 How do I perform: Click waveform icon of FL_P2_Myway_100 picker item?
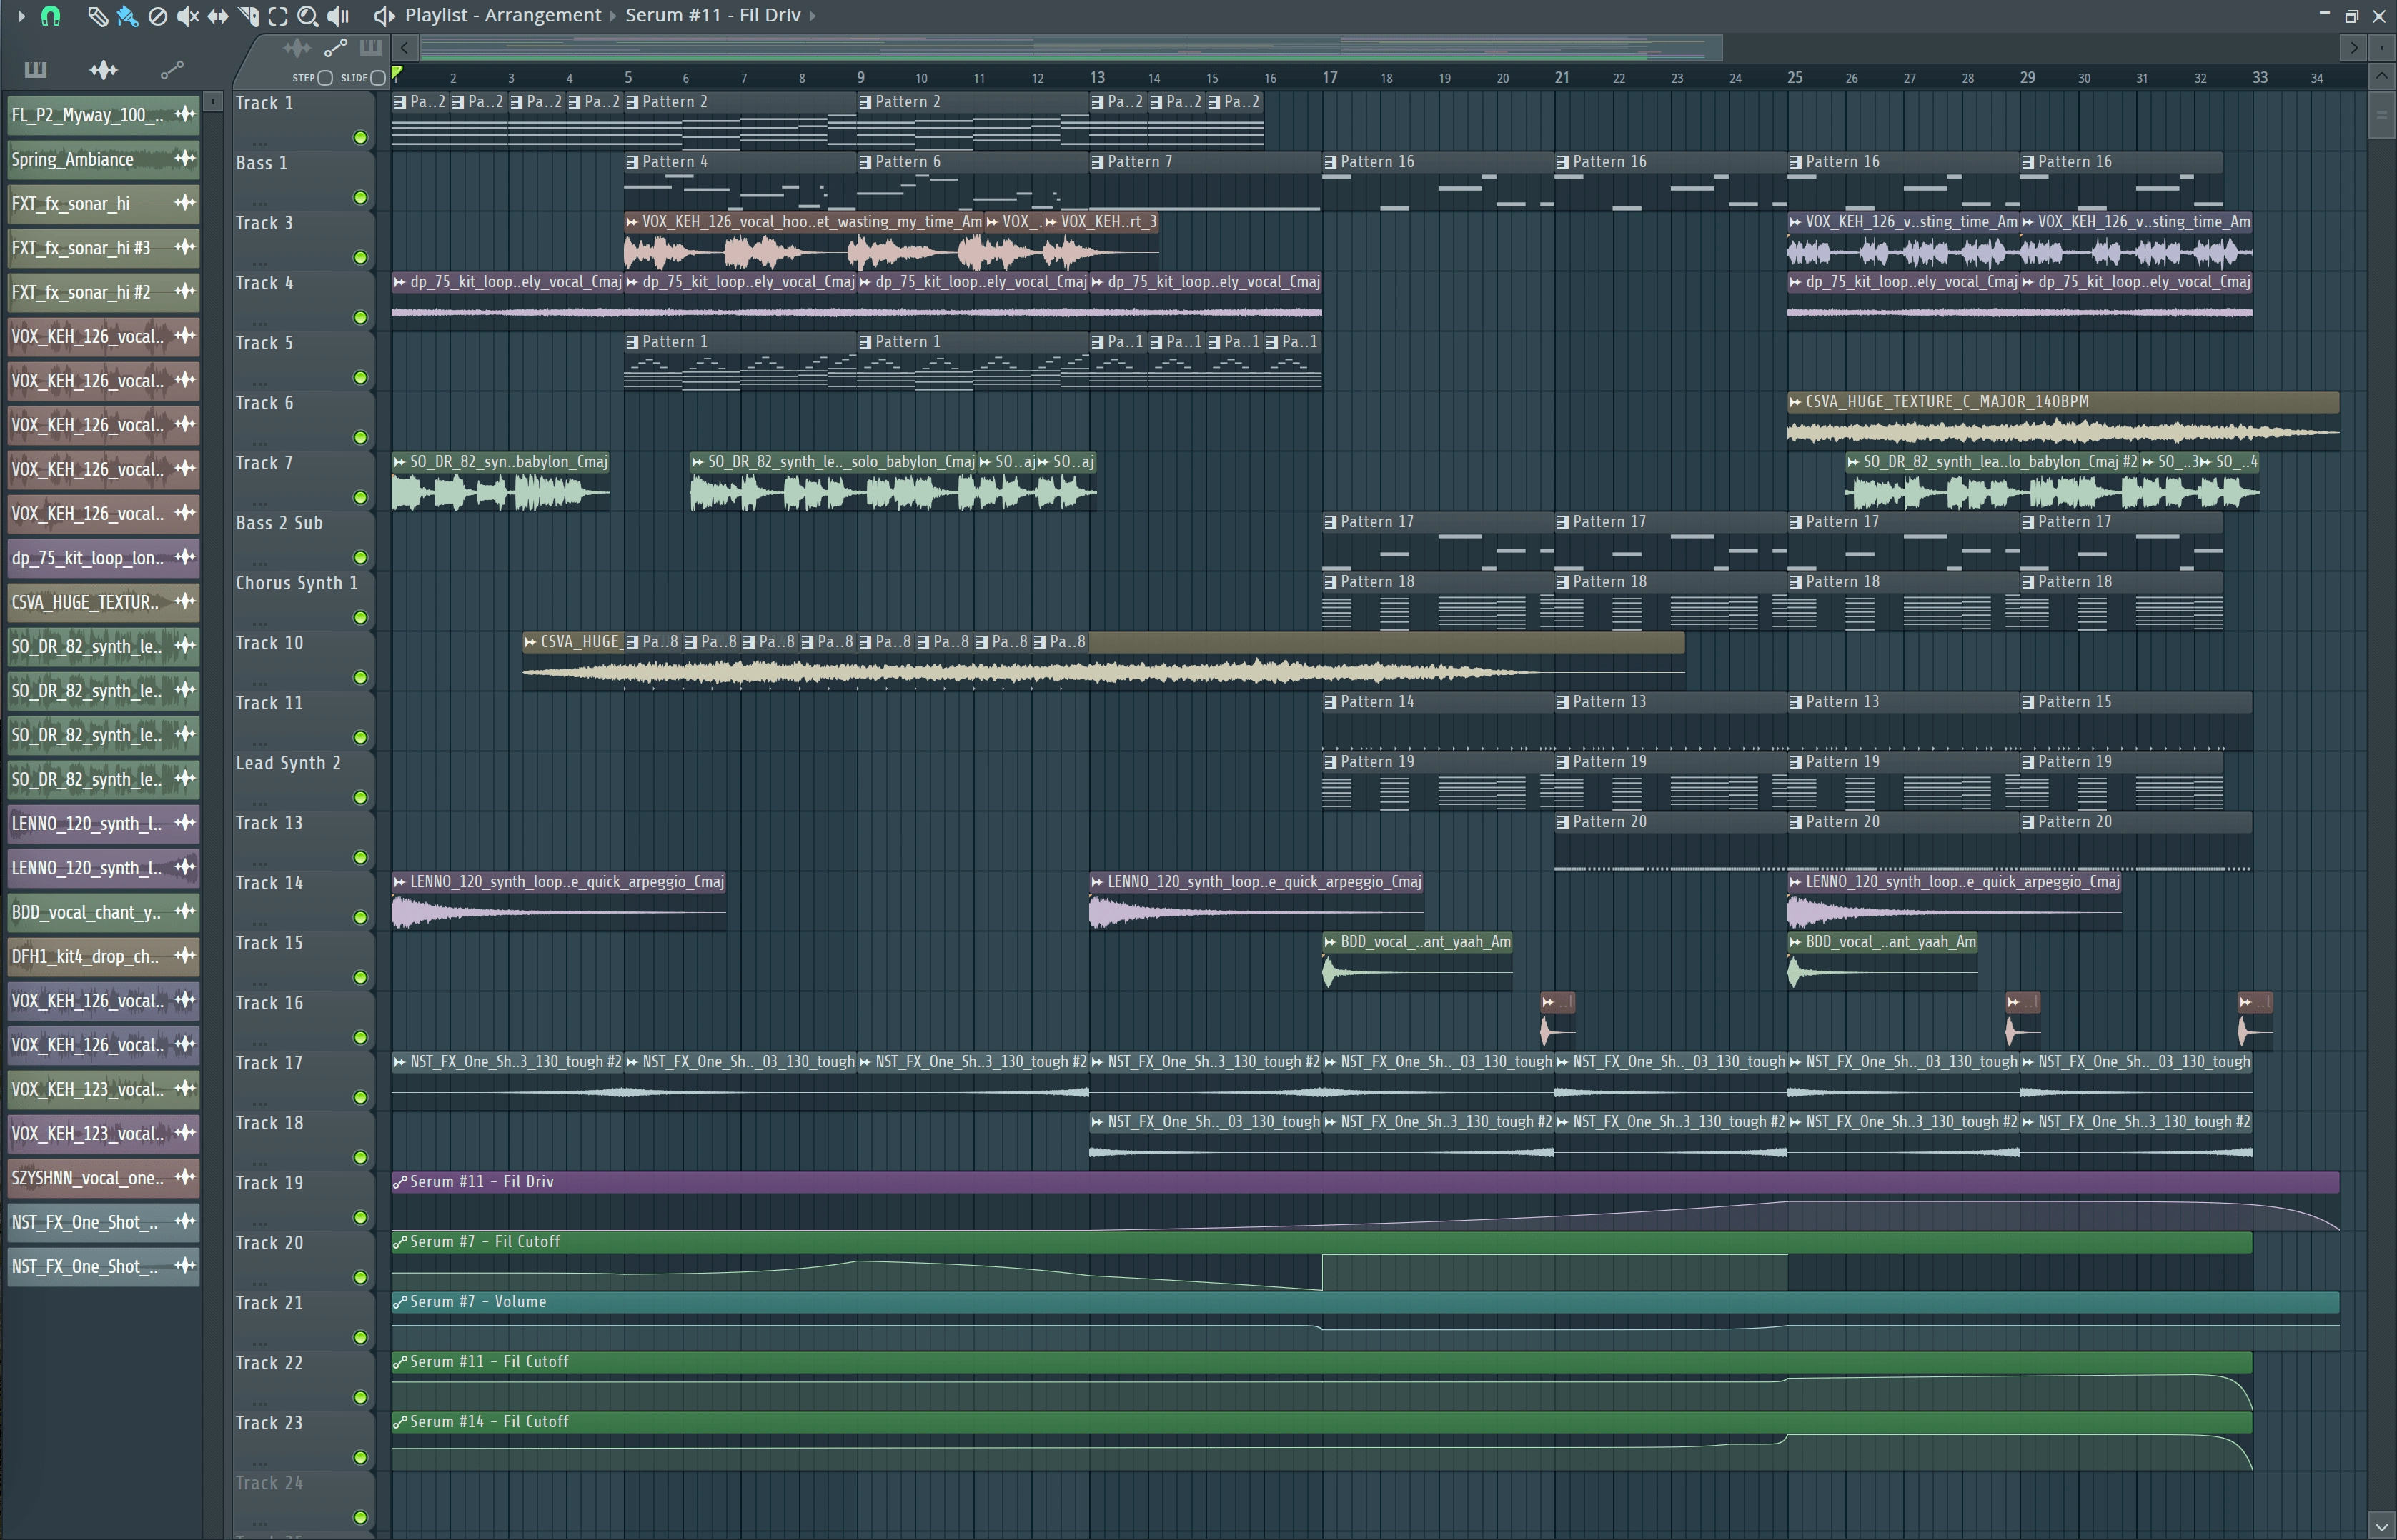[185, 114]
